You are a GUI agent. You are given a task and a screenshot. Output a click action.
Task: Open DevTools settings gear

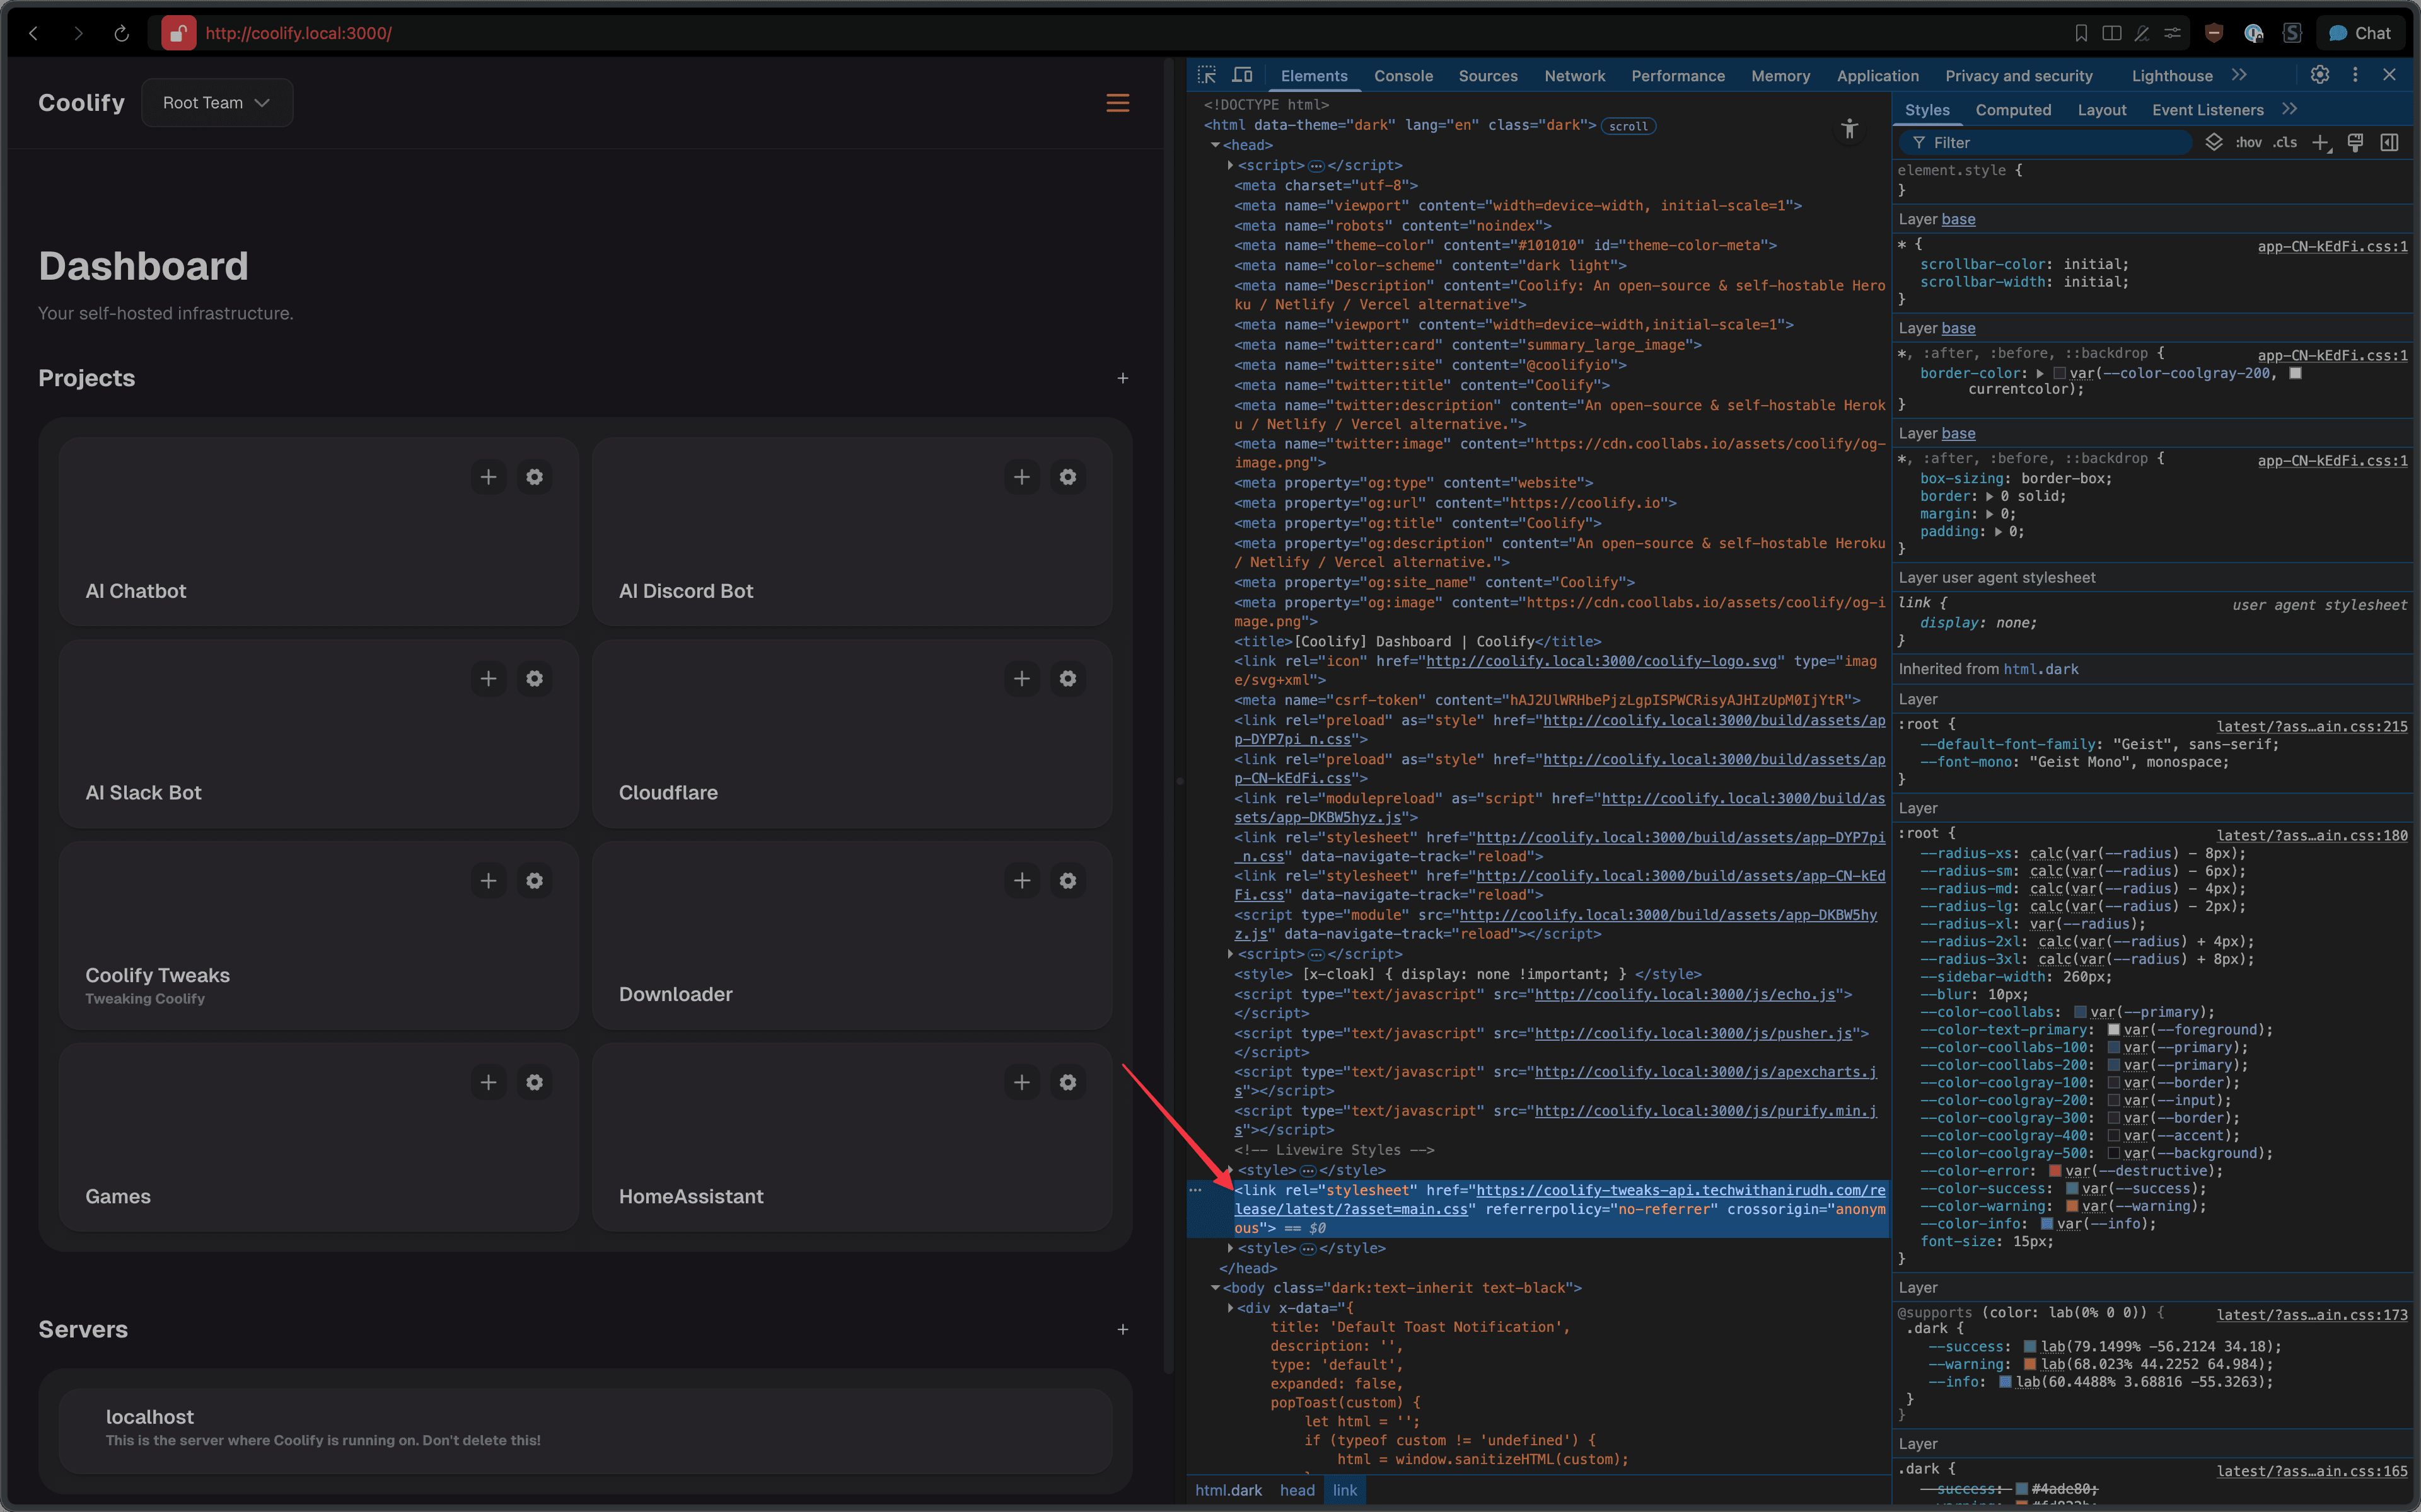click(2320, 75)
